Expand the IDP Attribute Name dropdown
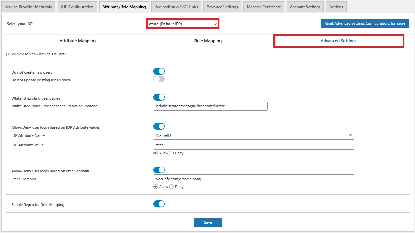Viewport: 415px width, 233px height. point(254,135)
